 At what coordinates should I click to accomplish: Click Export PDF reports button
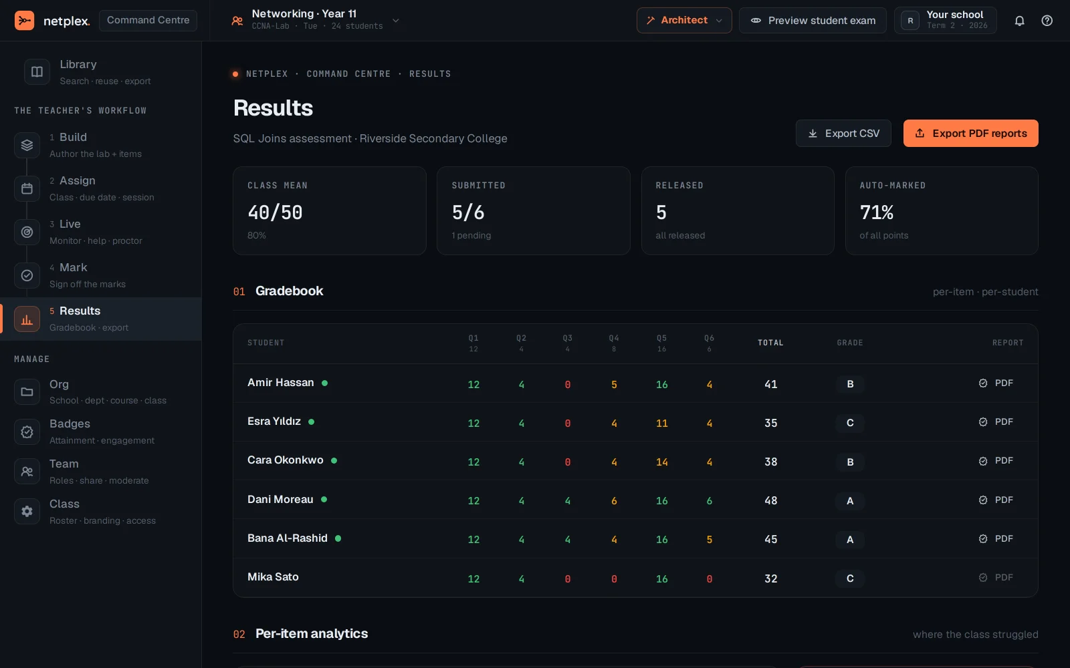pyautogui.click(x=971, y=134)
